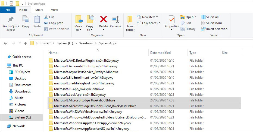The height and width of the screenshot is (132, 253).
Task: Open the File menu tab
Action: (x=8, y=10)
